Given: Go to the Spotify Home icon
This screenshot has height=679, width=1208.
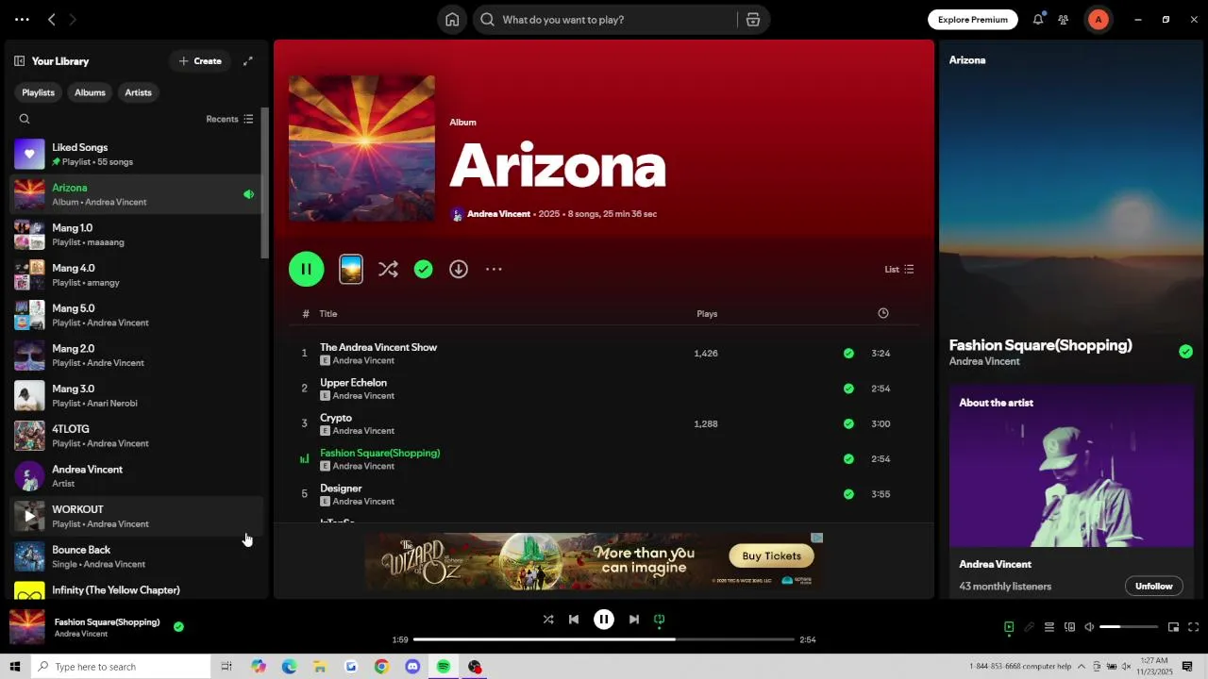Looking at the screenshot, I should 452,20.
